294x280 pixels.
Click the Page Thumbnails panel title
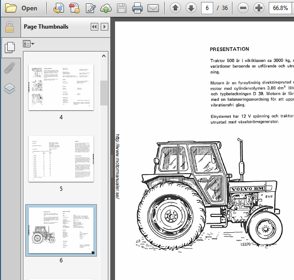[x=46, y=27]
